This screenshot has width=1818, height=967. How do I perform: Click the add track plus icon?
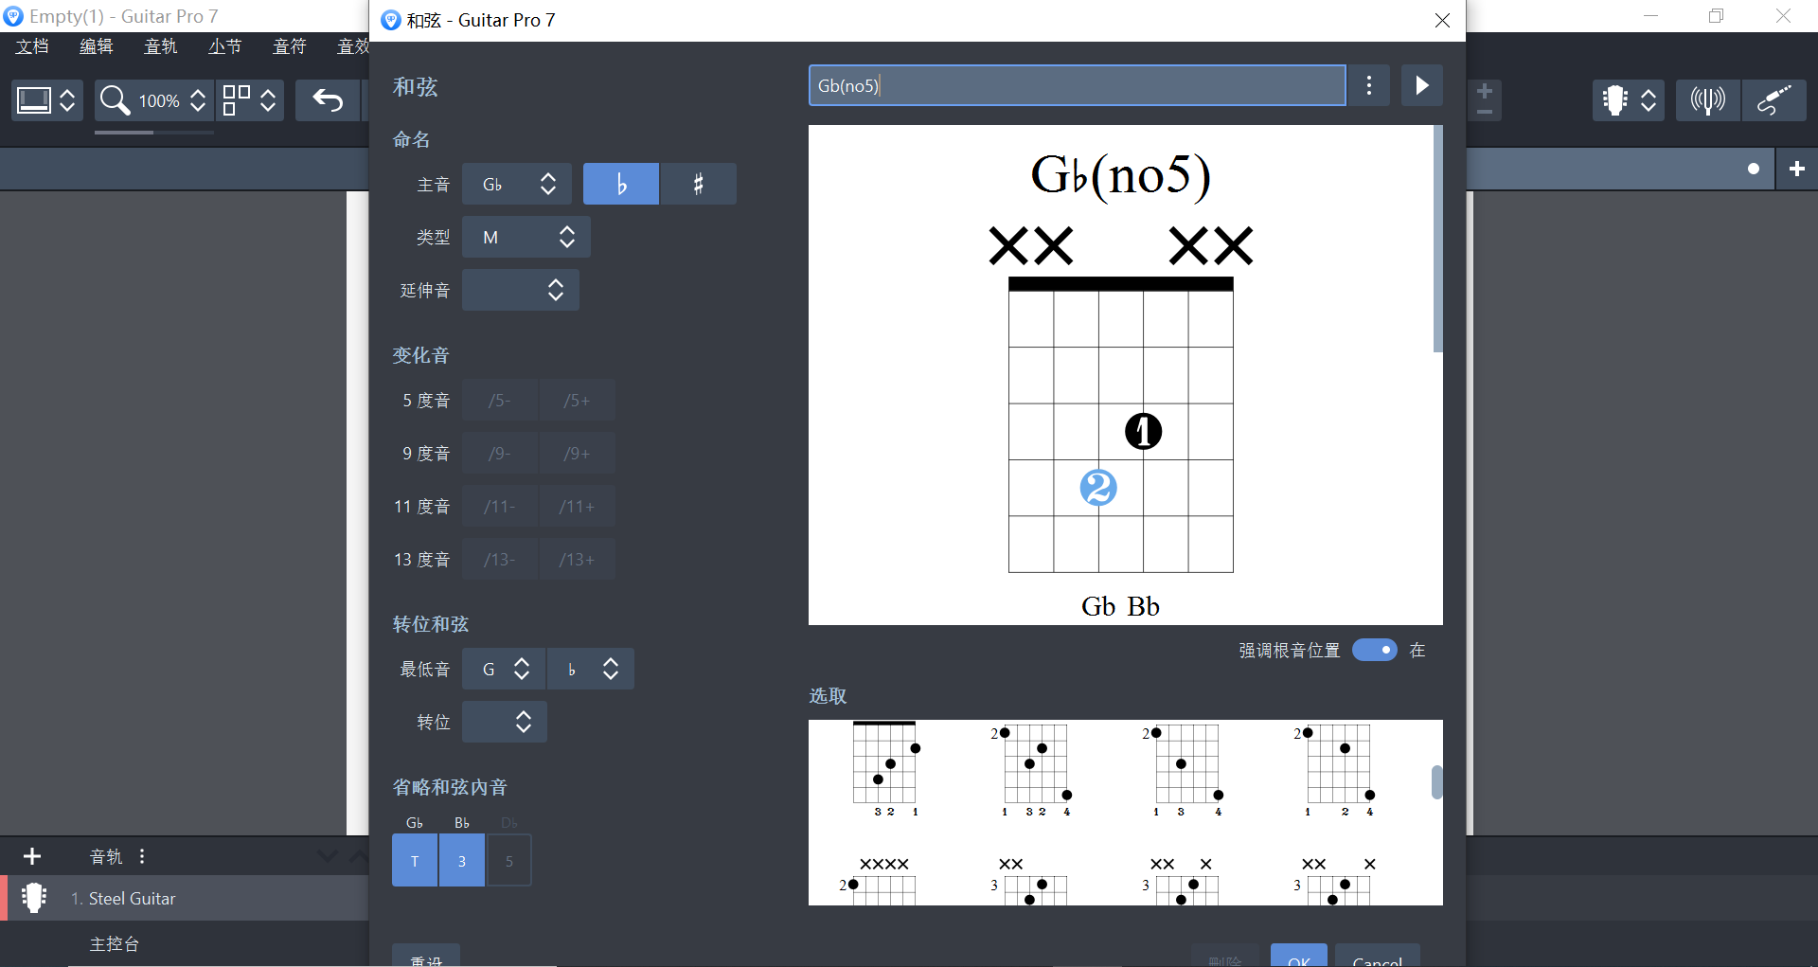pos(31,856)
